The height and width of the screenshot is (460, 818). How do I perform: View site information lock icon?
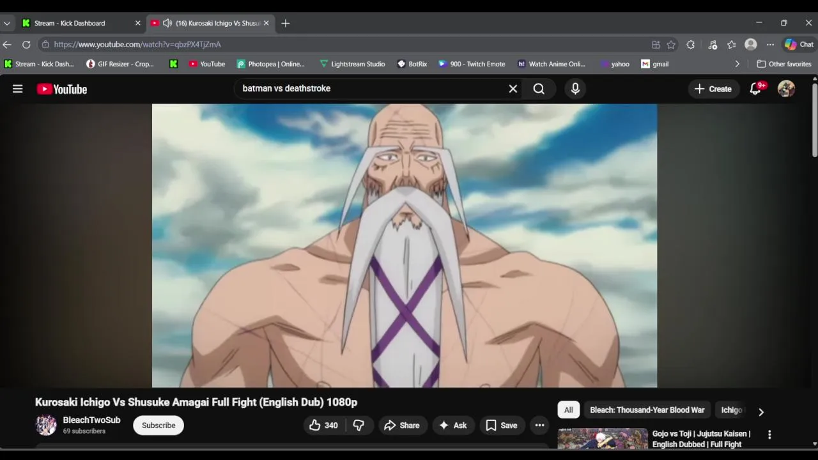tap(45, 45)
